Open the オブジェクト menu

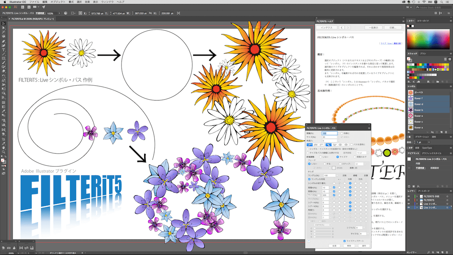click(x=58, y=2)
